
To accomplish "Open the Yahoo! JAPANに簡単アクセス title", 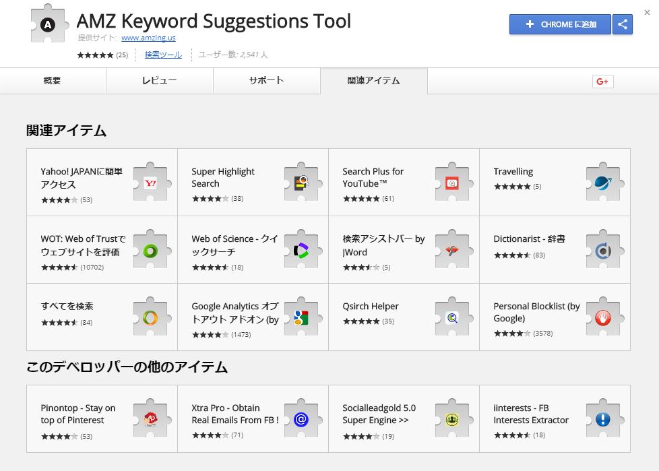I will [x=82, y=178].
